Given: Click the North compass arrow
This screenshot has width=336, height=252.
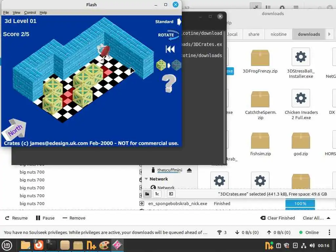Looking at the screenshot, I should pos(14,130).
